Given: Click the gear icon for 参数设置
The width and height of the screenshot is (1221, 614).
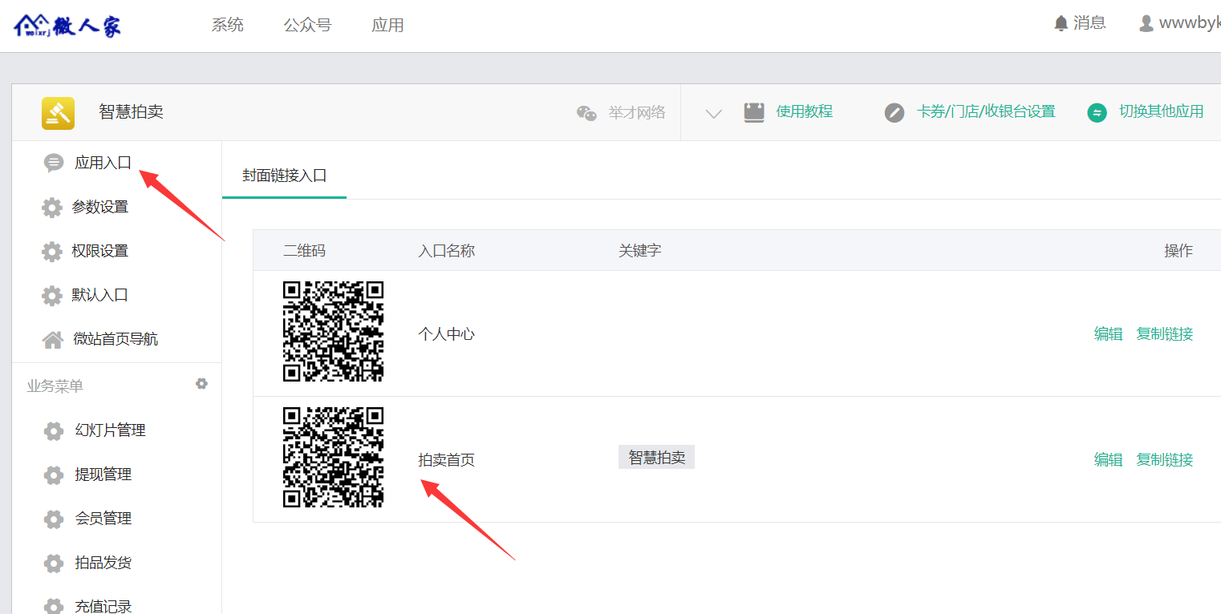Looking at the screenshot, I should tap(52, 208).
